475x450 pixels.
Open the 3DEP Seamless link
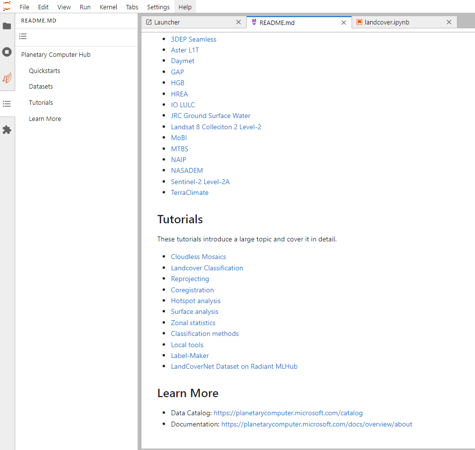point(193,39)
